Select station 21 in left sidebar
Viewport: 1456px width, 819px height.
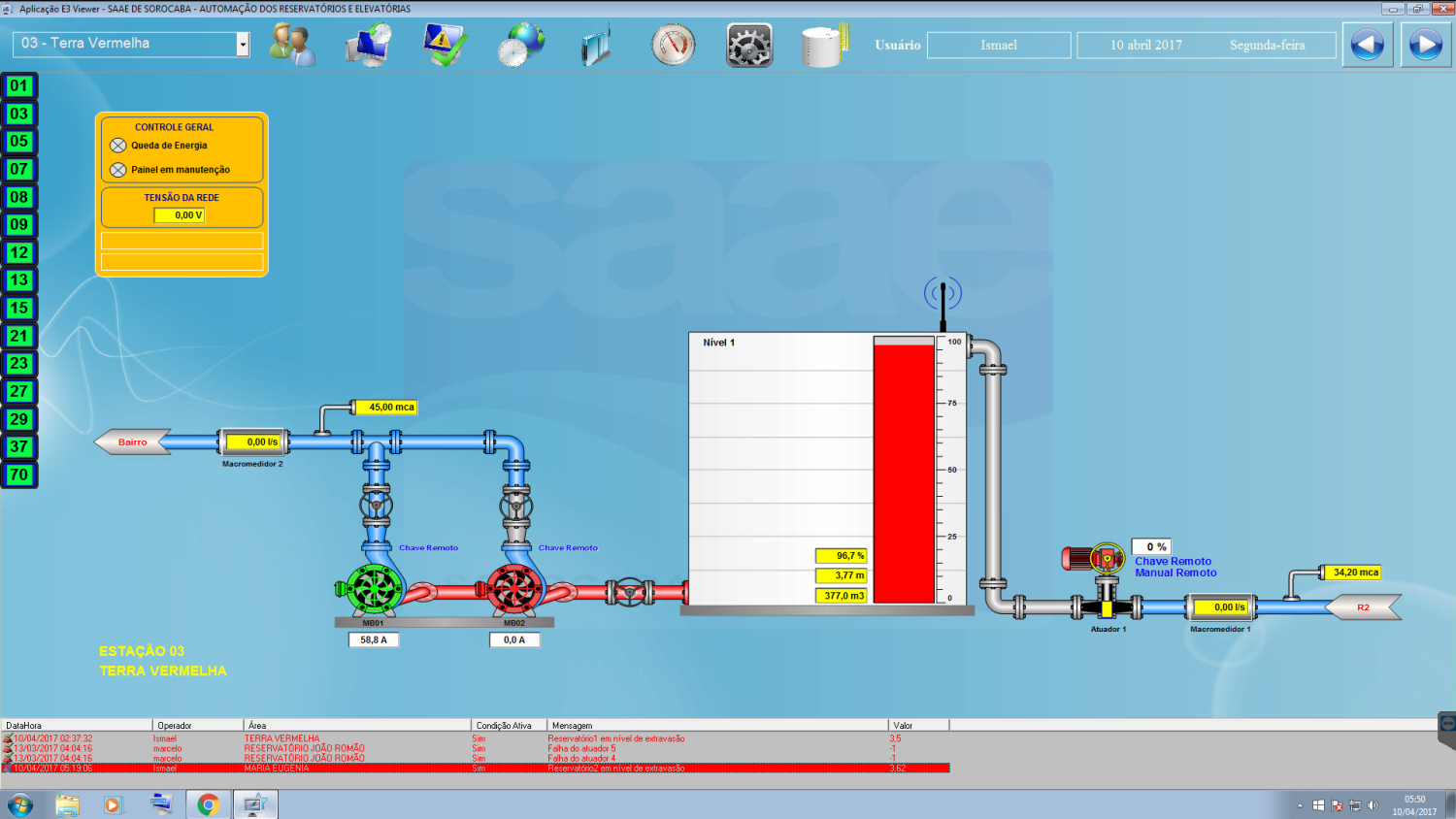click(19, 336)
